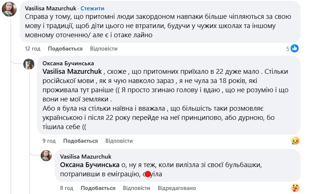Click the hugging emoji reaction on last reply
Image resolution: width=309 pixels, height=194 pixels.
click(x=295, y=188)
